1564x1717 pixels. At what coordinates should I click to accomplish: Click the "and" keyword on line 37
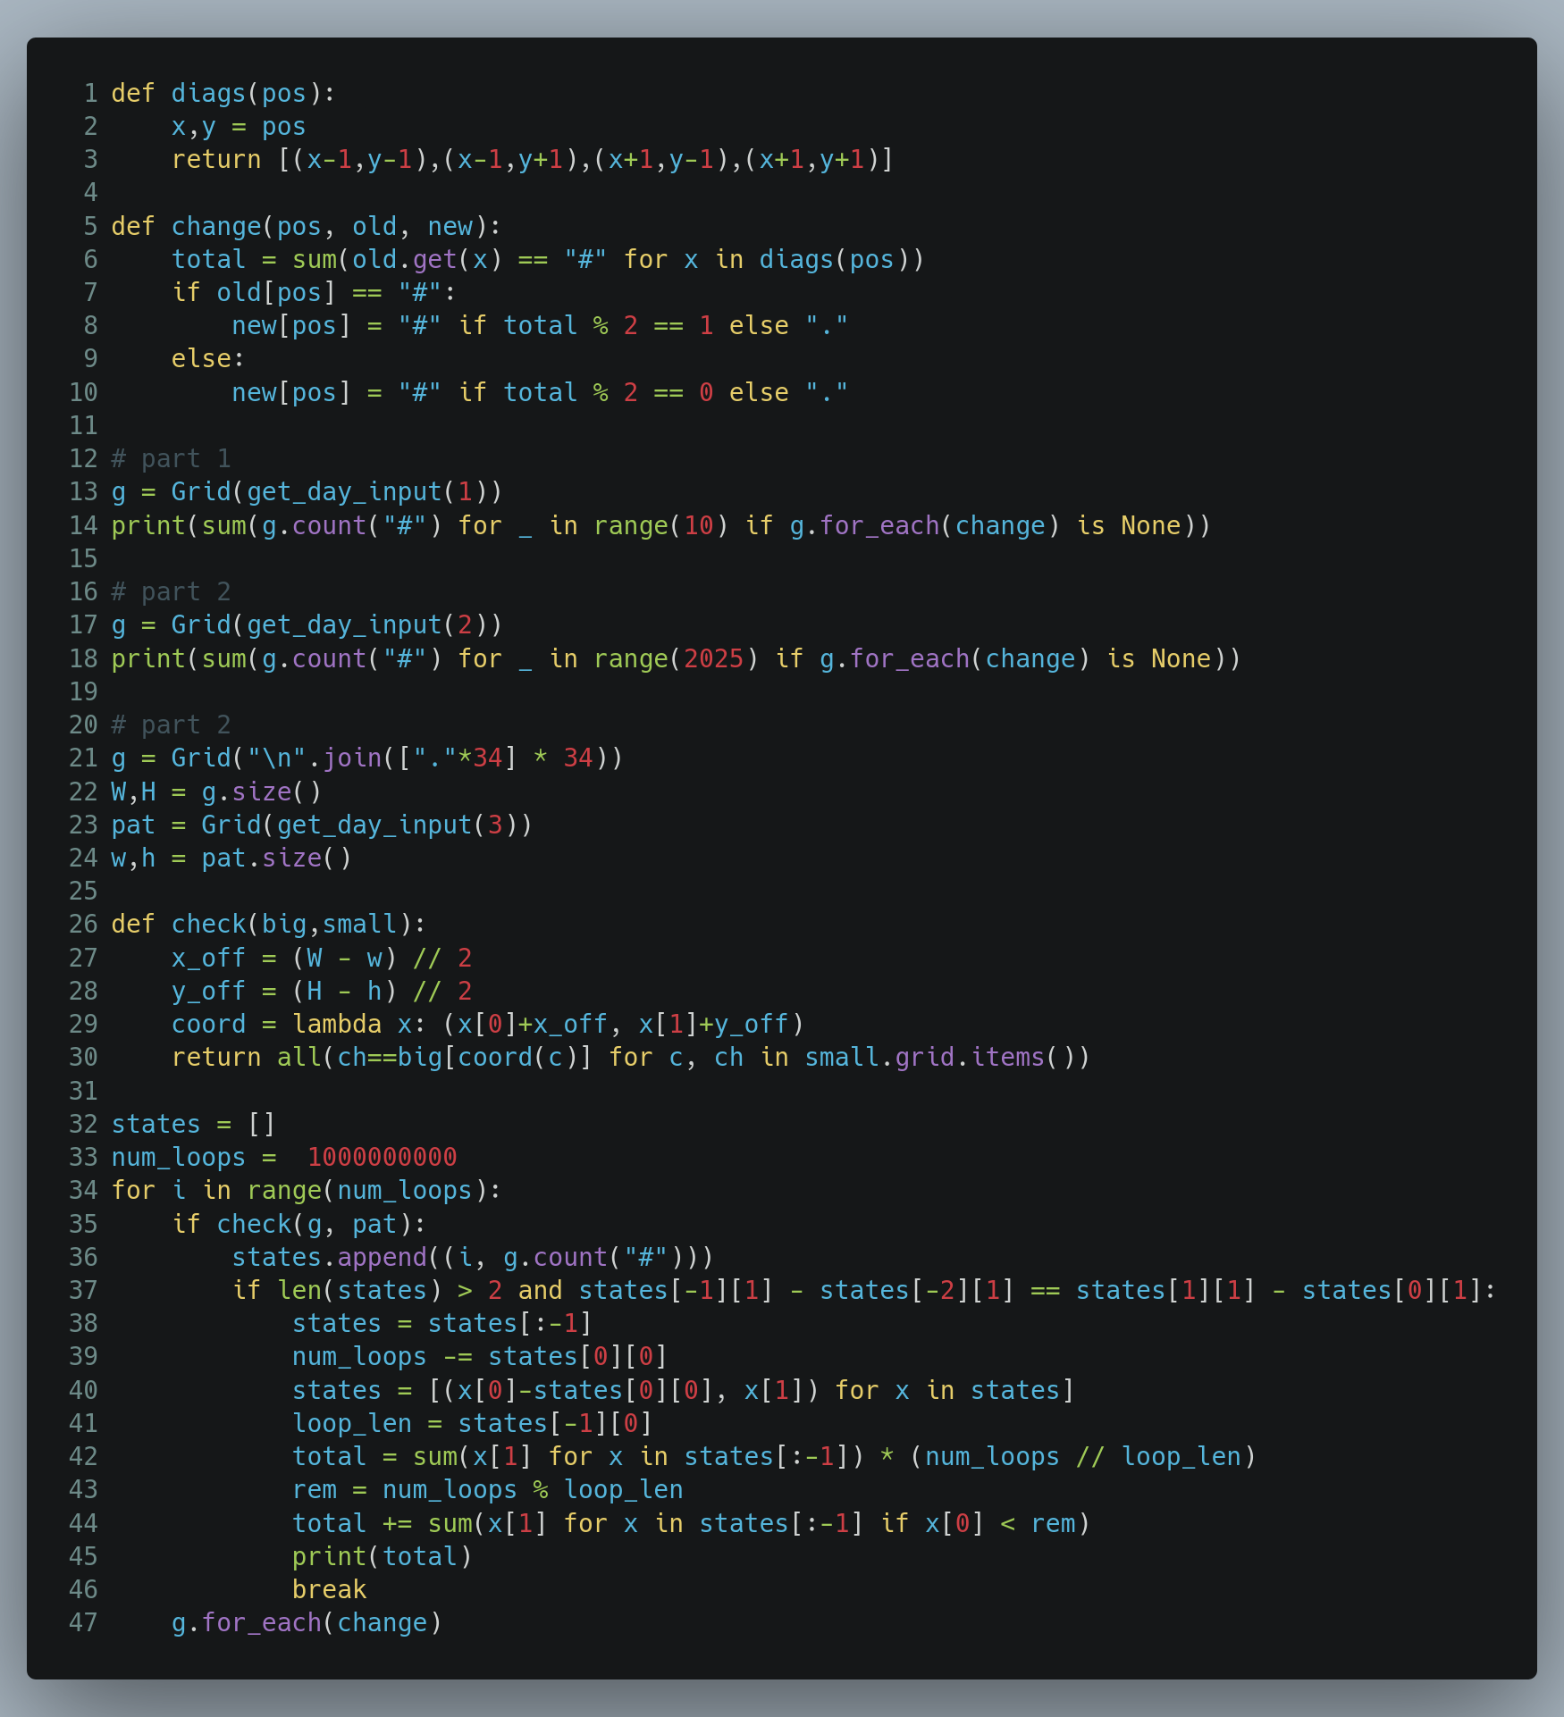point(541,1291)
